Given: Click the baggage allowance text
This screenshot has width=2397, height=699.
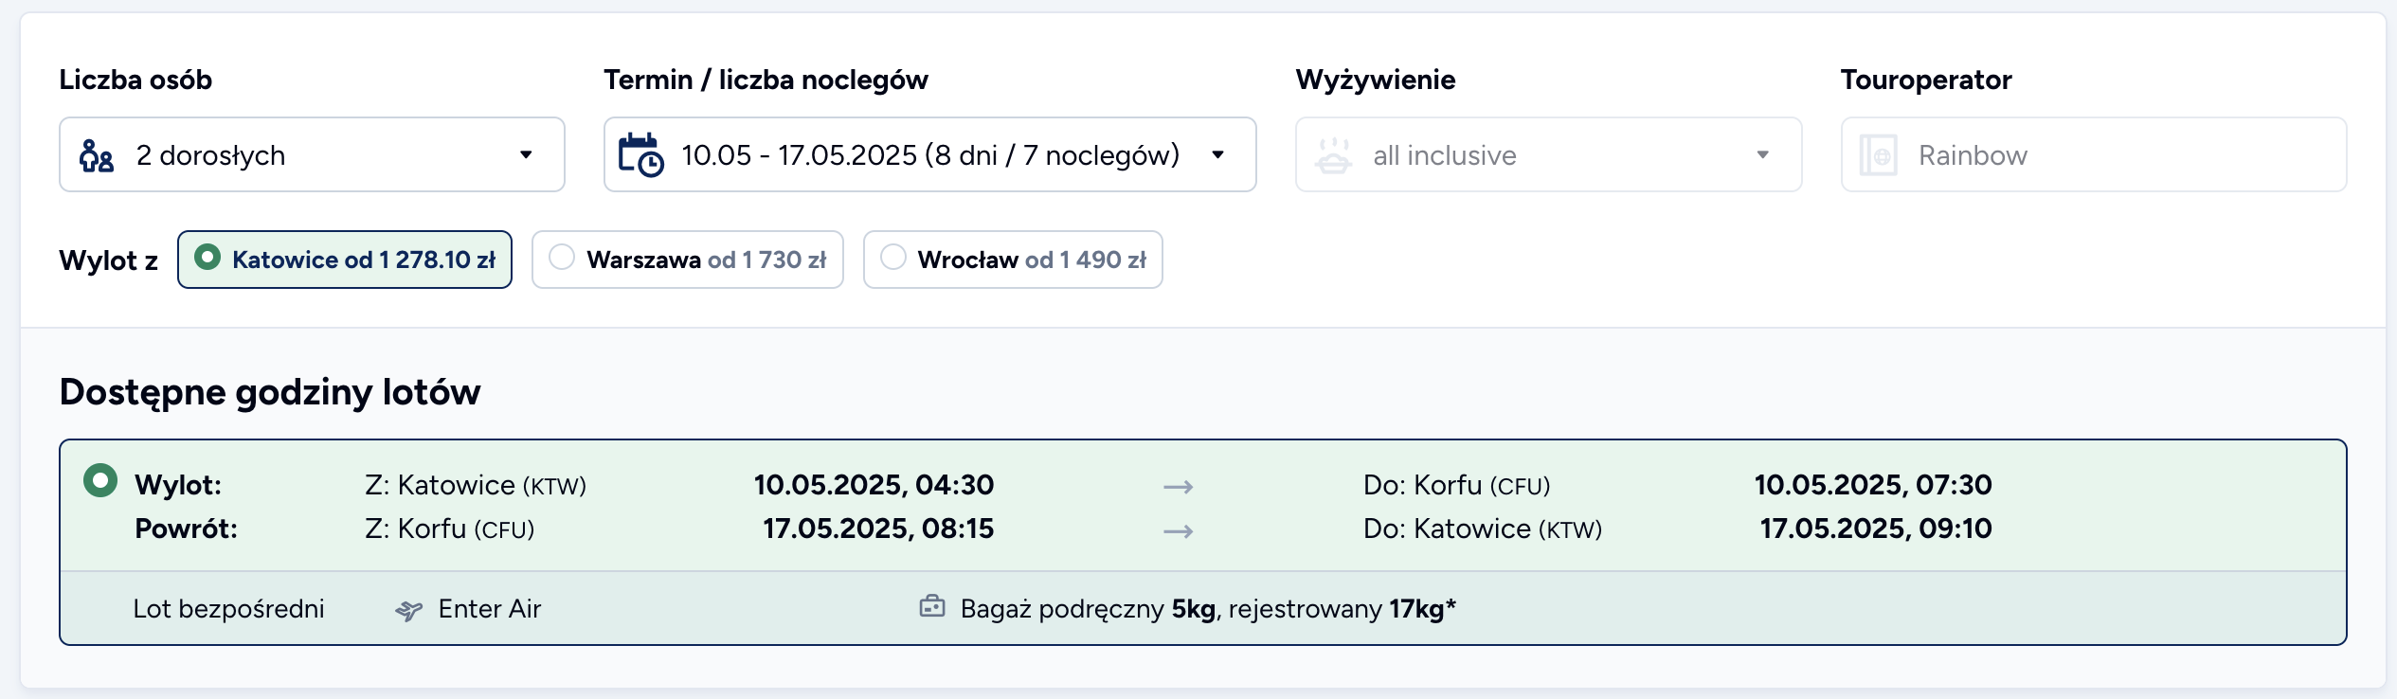Looking at the screenshot, I should click(x=1208, y=609).
